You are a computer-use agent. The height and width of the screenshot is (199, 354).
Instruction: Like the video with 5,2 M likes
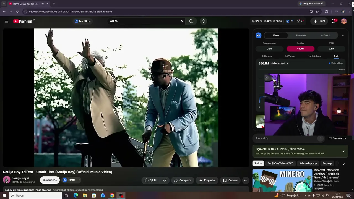[150, 180]
